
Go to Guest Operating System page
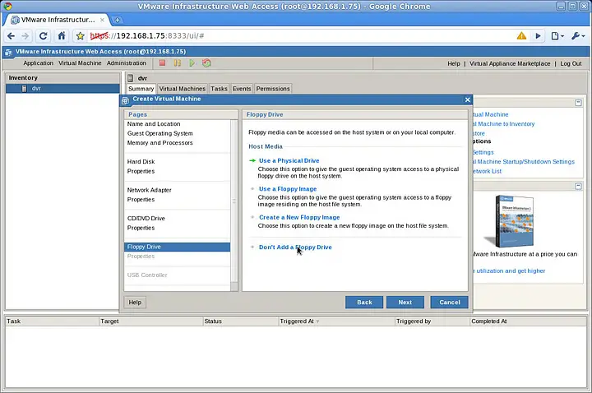click(x=160, y=133)
